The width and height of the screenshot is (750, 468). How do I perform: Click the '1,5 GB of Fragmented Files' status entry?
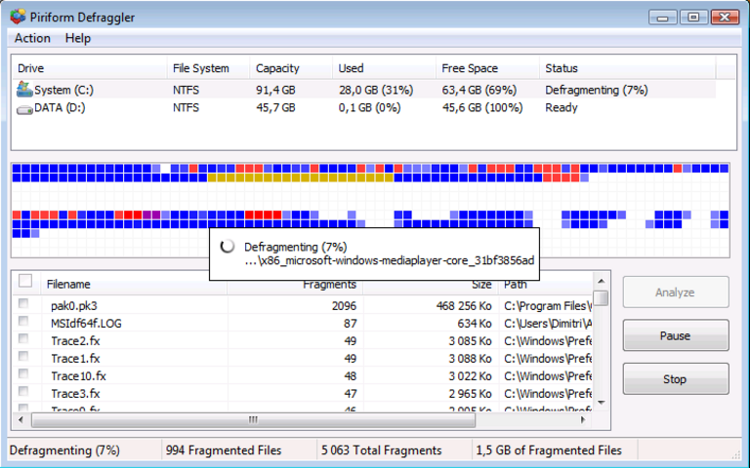pyautogui.click(x=549, y=450)
